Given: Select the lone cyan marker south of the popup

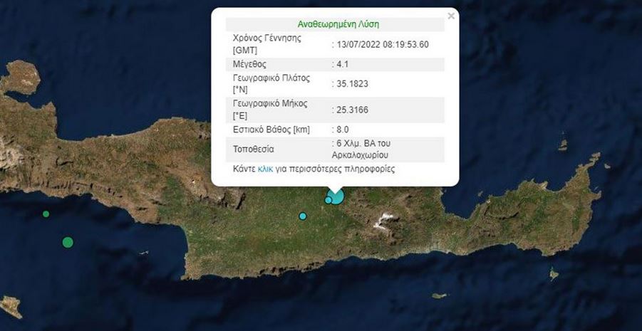Looking at the screenshot, I should [x=303, y=216].
